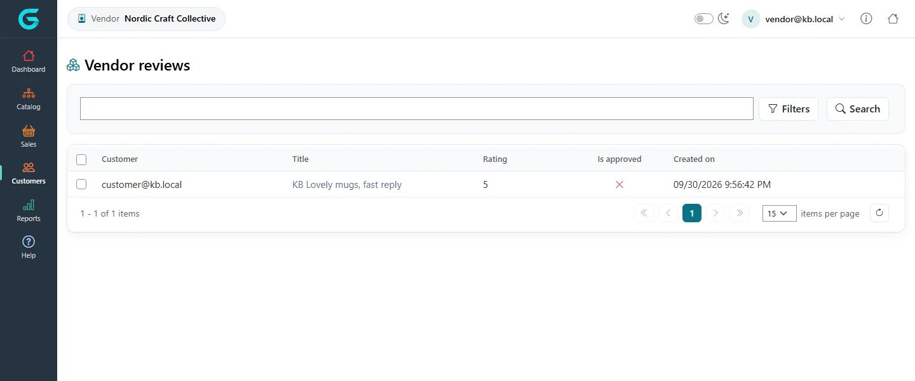Select page 1 in pagination
The height and width of the screenshot is (381, 915).
(x=692, y=213)
